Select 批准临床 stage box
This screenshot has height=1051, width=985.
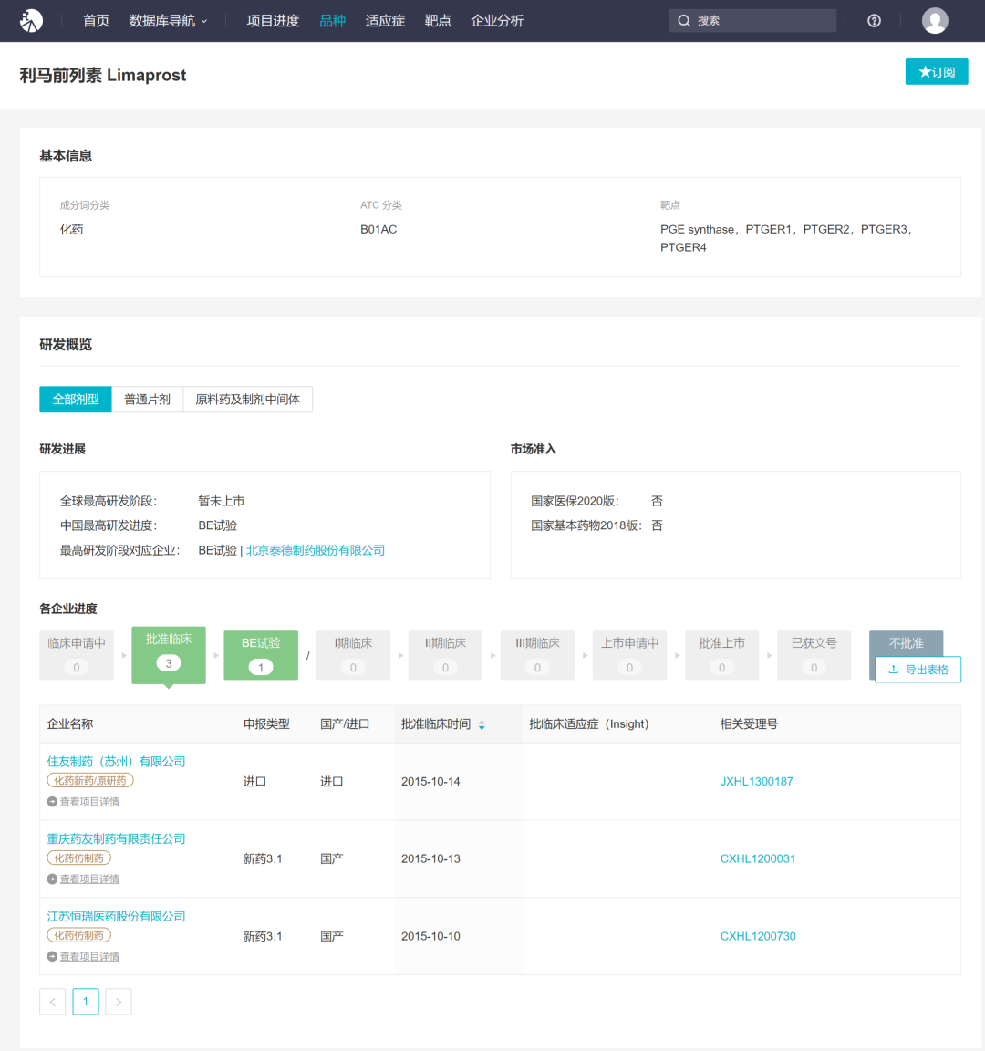[x=168, y=655]
